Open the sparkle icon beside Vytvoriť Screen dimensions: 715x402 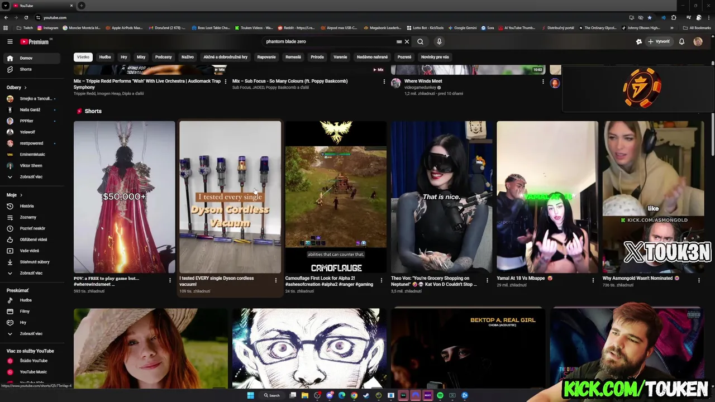639,41
